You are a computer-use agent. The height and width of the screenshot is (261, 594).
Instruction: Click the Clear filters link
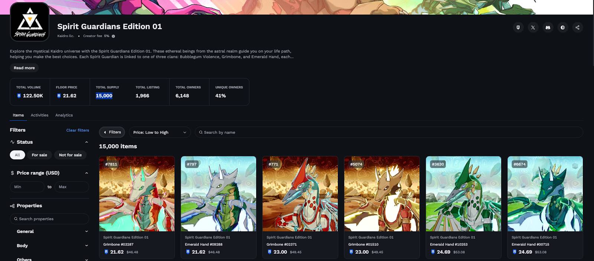pyautogui.click(x=78, y=130)
